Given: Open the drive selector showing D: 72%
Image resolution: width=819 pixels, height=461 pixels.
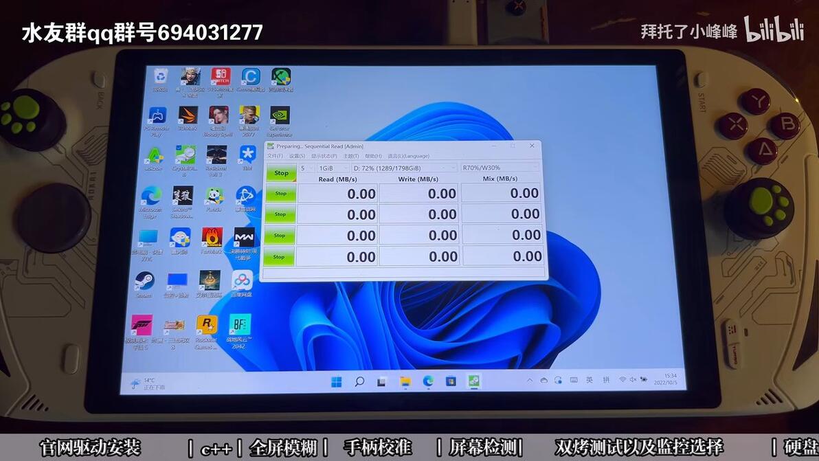Looking at the screenshot, I should click(405, 168).
